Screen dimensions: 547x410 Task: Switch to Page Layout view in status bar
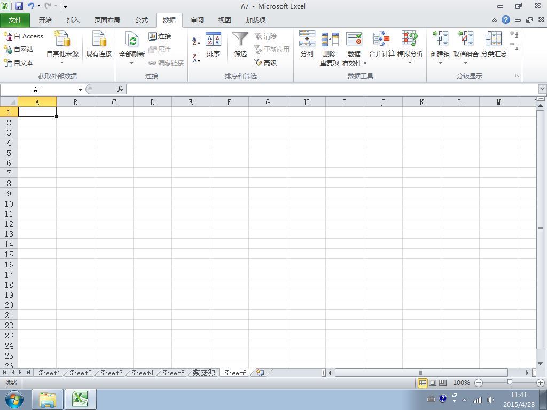(x=433, y=383)
